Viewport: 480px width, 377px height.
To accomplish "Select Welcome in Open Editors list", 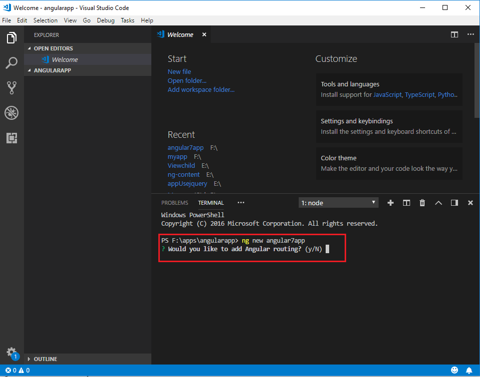I will click(87, 59).
